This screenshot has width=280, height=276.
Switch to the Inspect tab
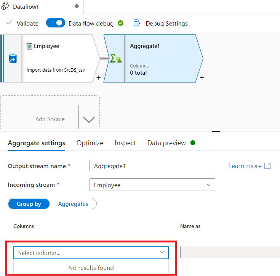click(125, 143)
